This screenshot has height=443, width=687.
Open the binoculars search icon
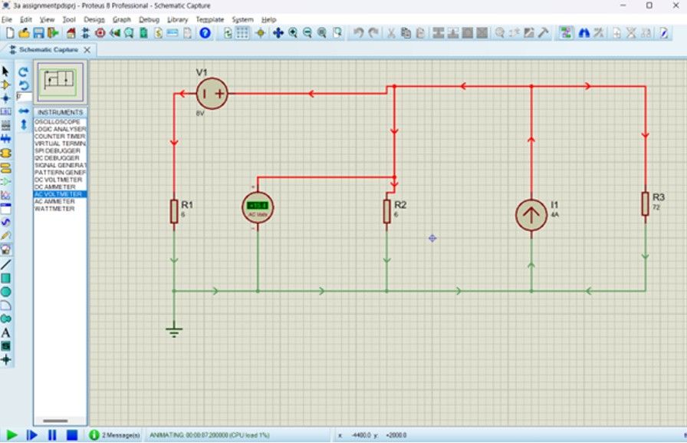[583, 33]
